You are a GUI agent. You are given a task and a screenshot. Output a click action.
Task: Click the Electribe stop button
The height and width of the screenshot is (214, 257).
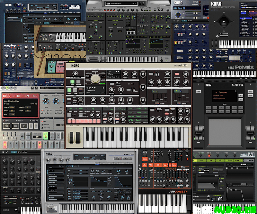click(15, 126)
